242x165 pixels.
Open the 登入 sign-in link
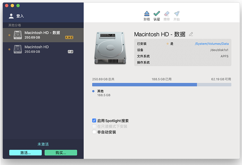pyautogui.click(x=20, y=16)
